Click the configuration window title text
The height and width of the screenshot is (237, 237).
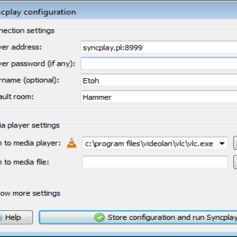38,12
